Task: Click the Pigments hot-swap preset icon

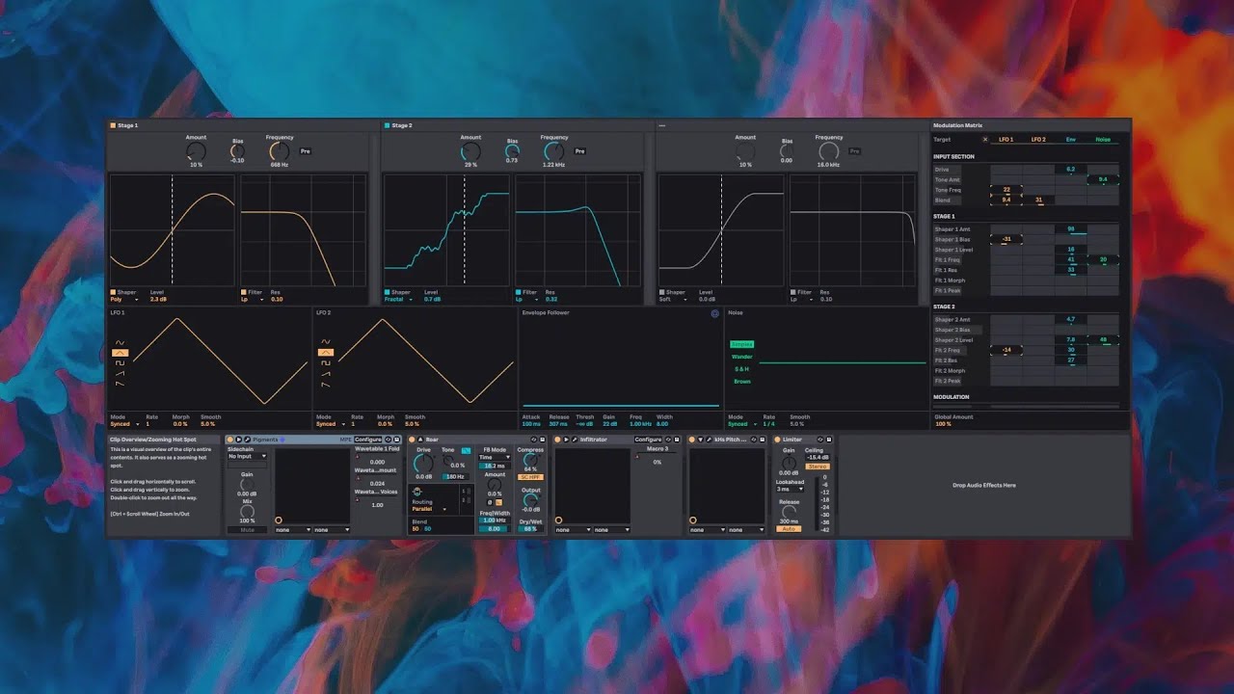Action: point(388,440)
